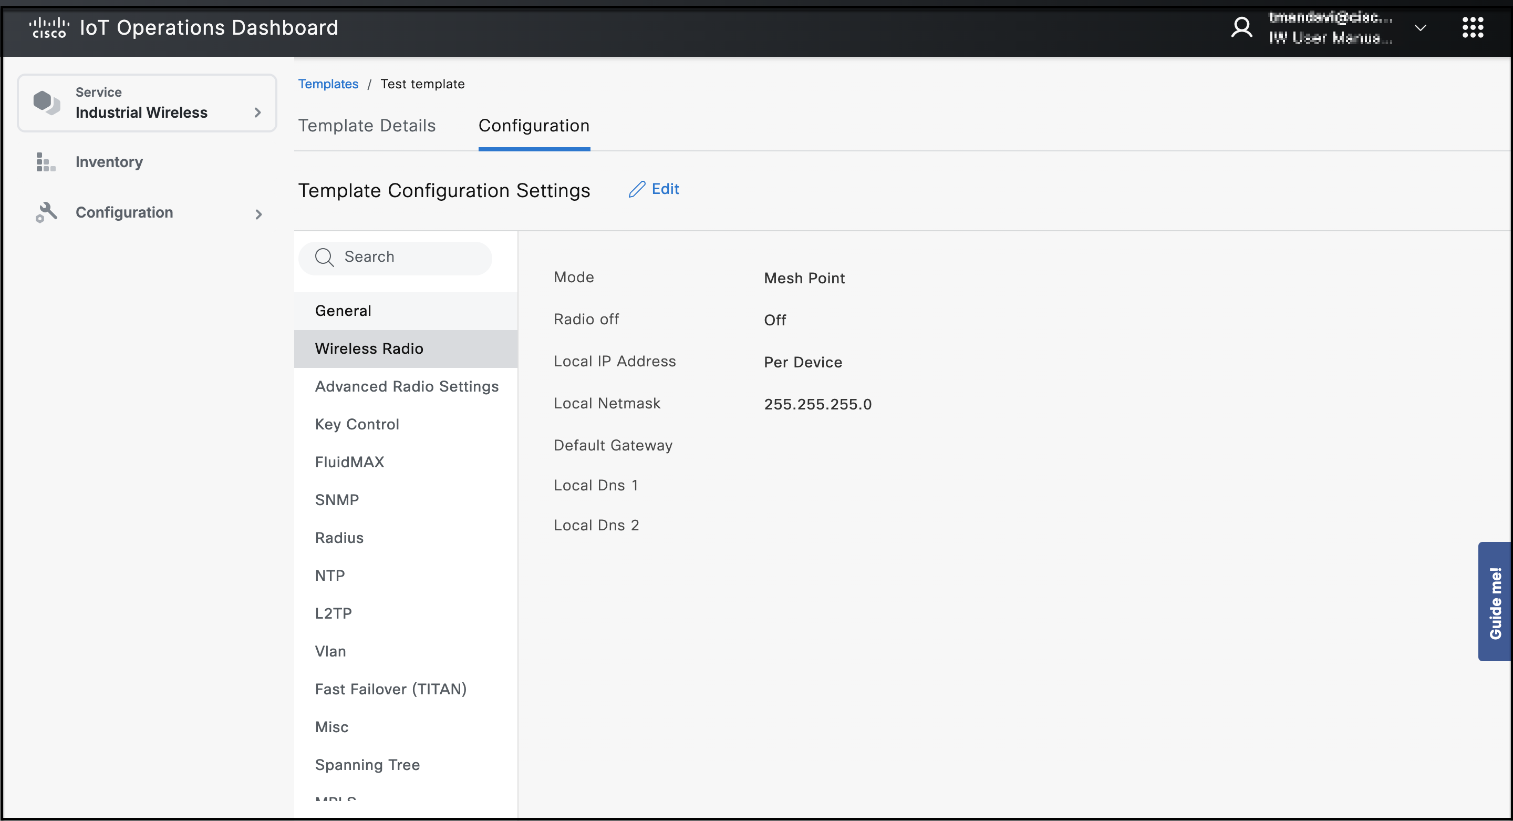Click the Inventory sidebar label
Viewport: 1513px width, 821px height.
point(109,162)
